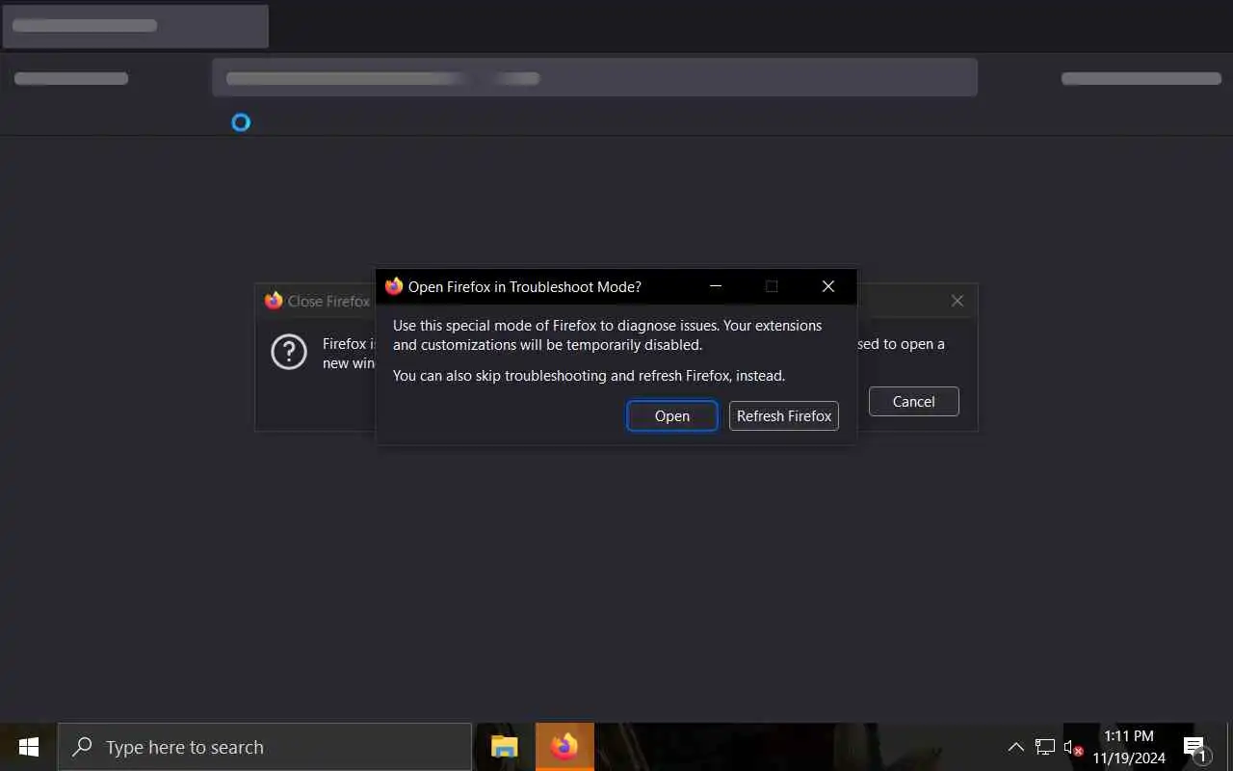Click the 'Open Firefox in Troubleshoot Mode?' title text

click(525, 287)
